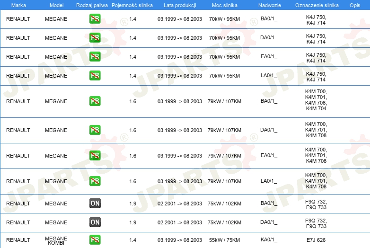
Task: Select the KA0/1_ body code
Action: (269, 240)
